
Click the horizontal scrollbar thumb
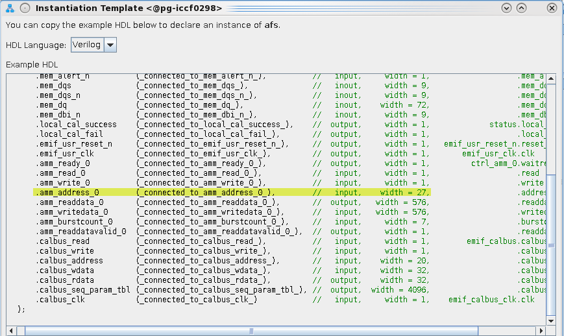[251, 331]
